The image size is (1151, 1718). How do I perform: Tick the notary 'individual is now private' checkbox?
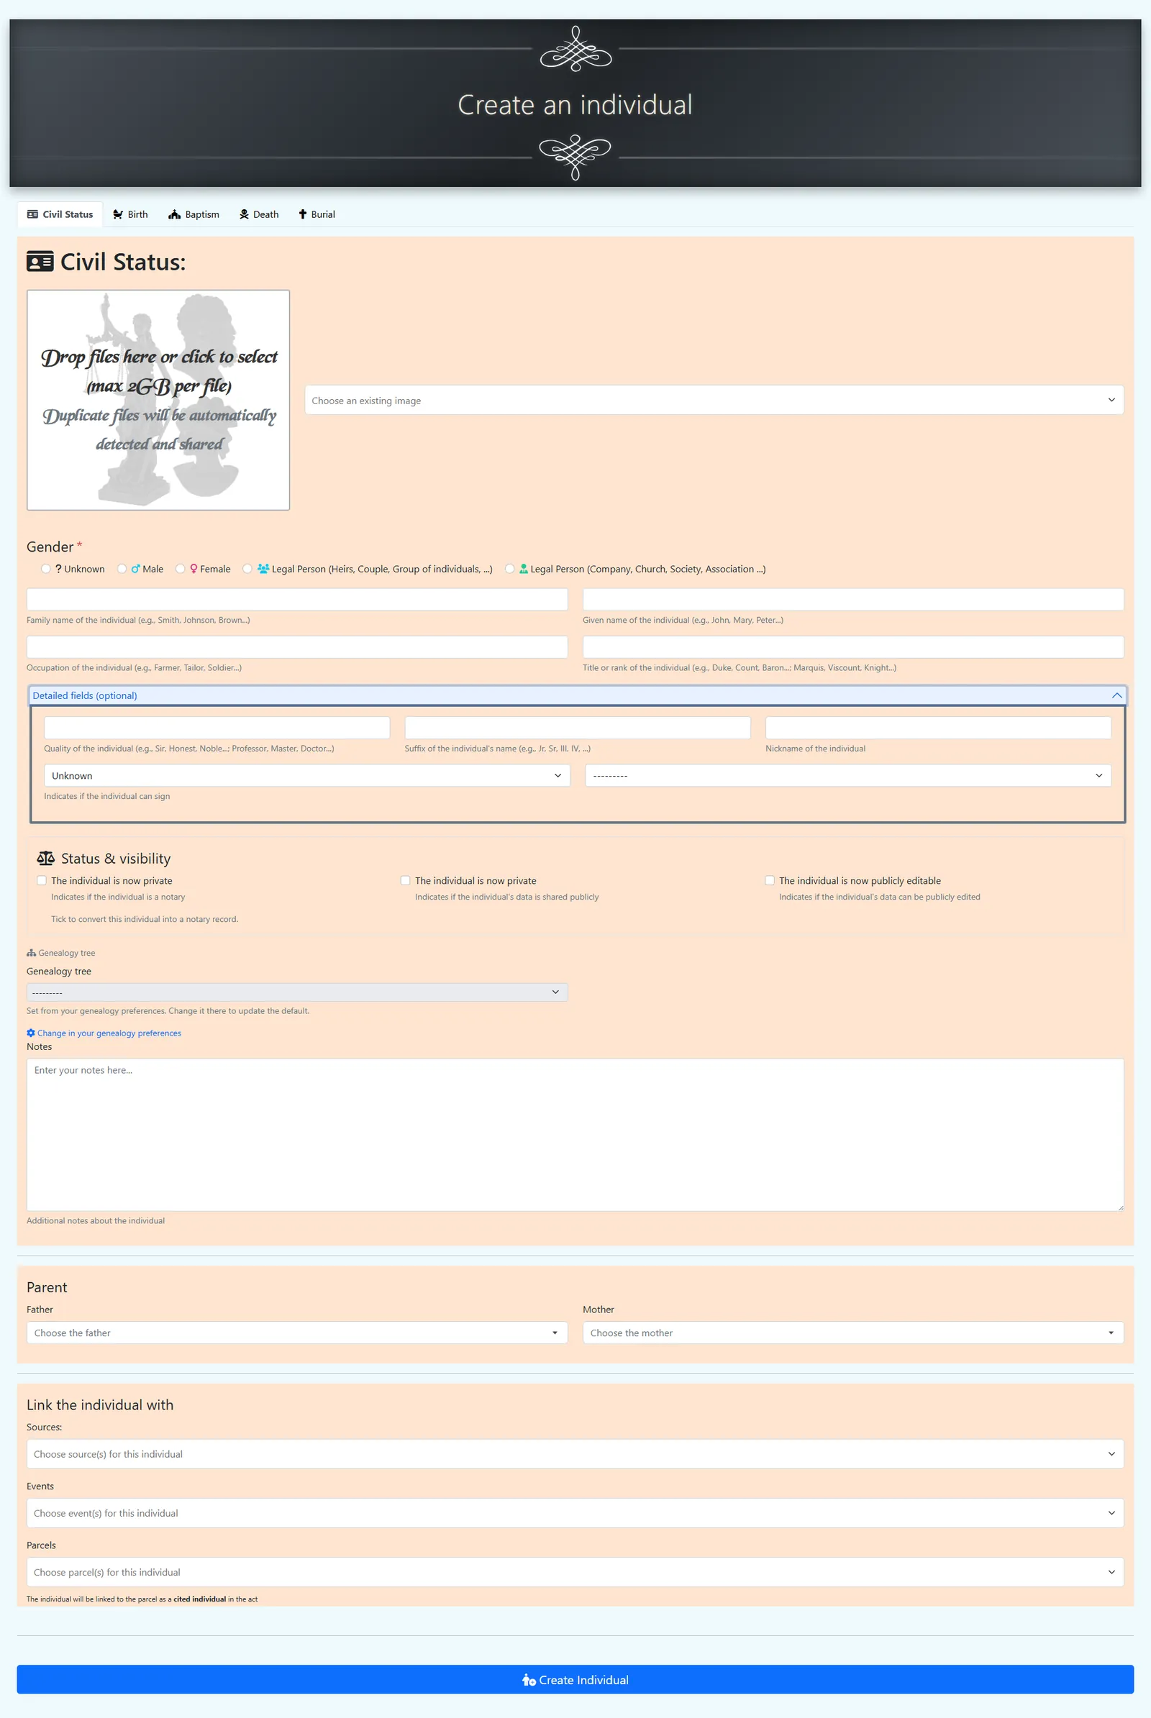pyautogui.click(x=42, y=881)
